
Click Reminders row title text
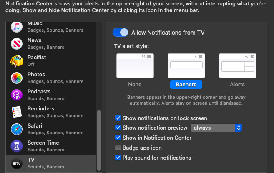tap(41, 109)
